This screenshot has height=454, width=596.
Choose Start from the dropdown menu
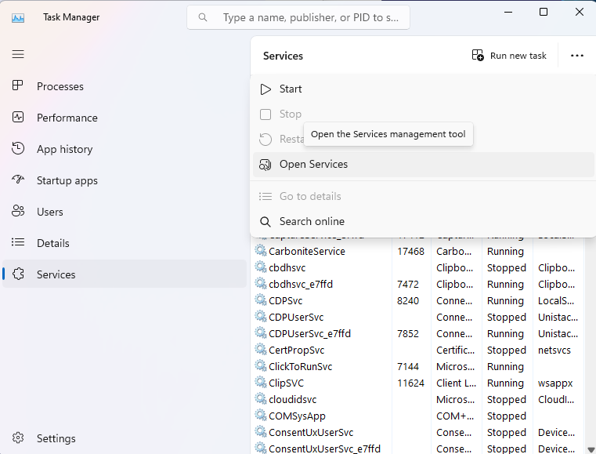[x=291, y=89]
